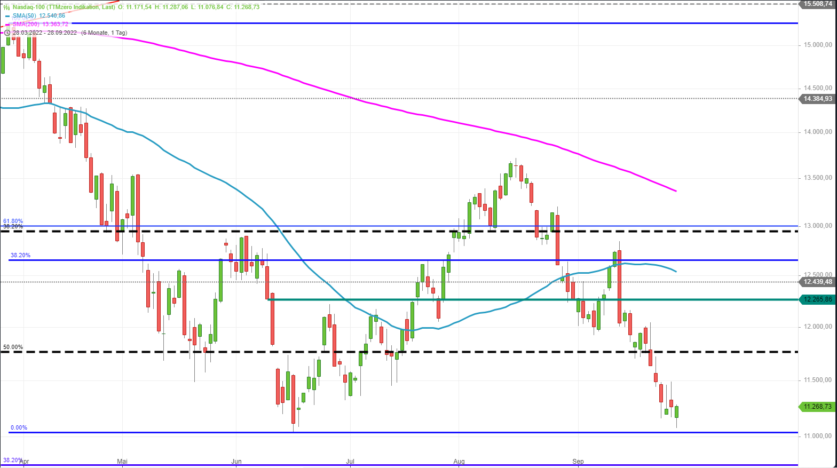
Task: Click the SMA(200) 13.363,72 legend entry
Action: 41,24
